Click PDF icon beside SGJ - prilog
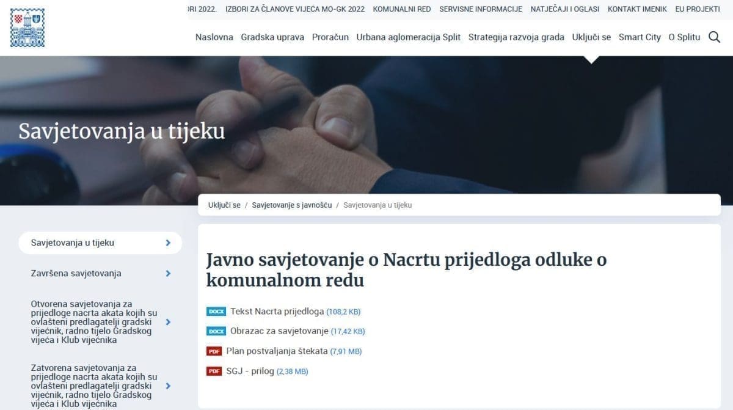The image size is (733, 410). pyautogui.click(x=214, y=371)
